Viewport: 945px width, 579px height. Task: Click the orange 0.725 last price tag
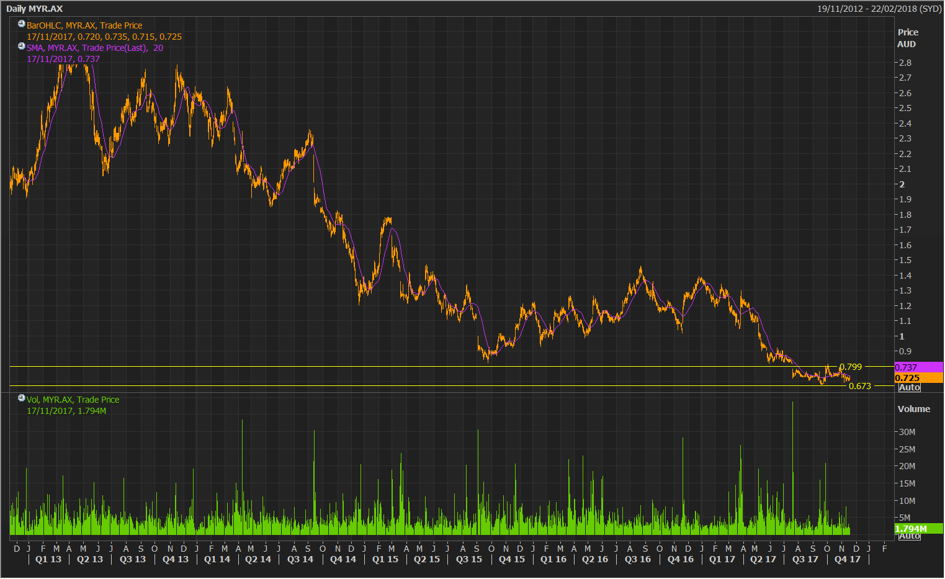[918, 378]
